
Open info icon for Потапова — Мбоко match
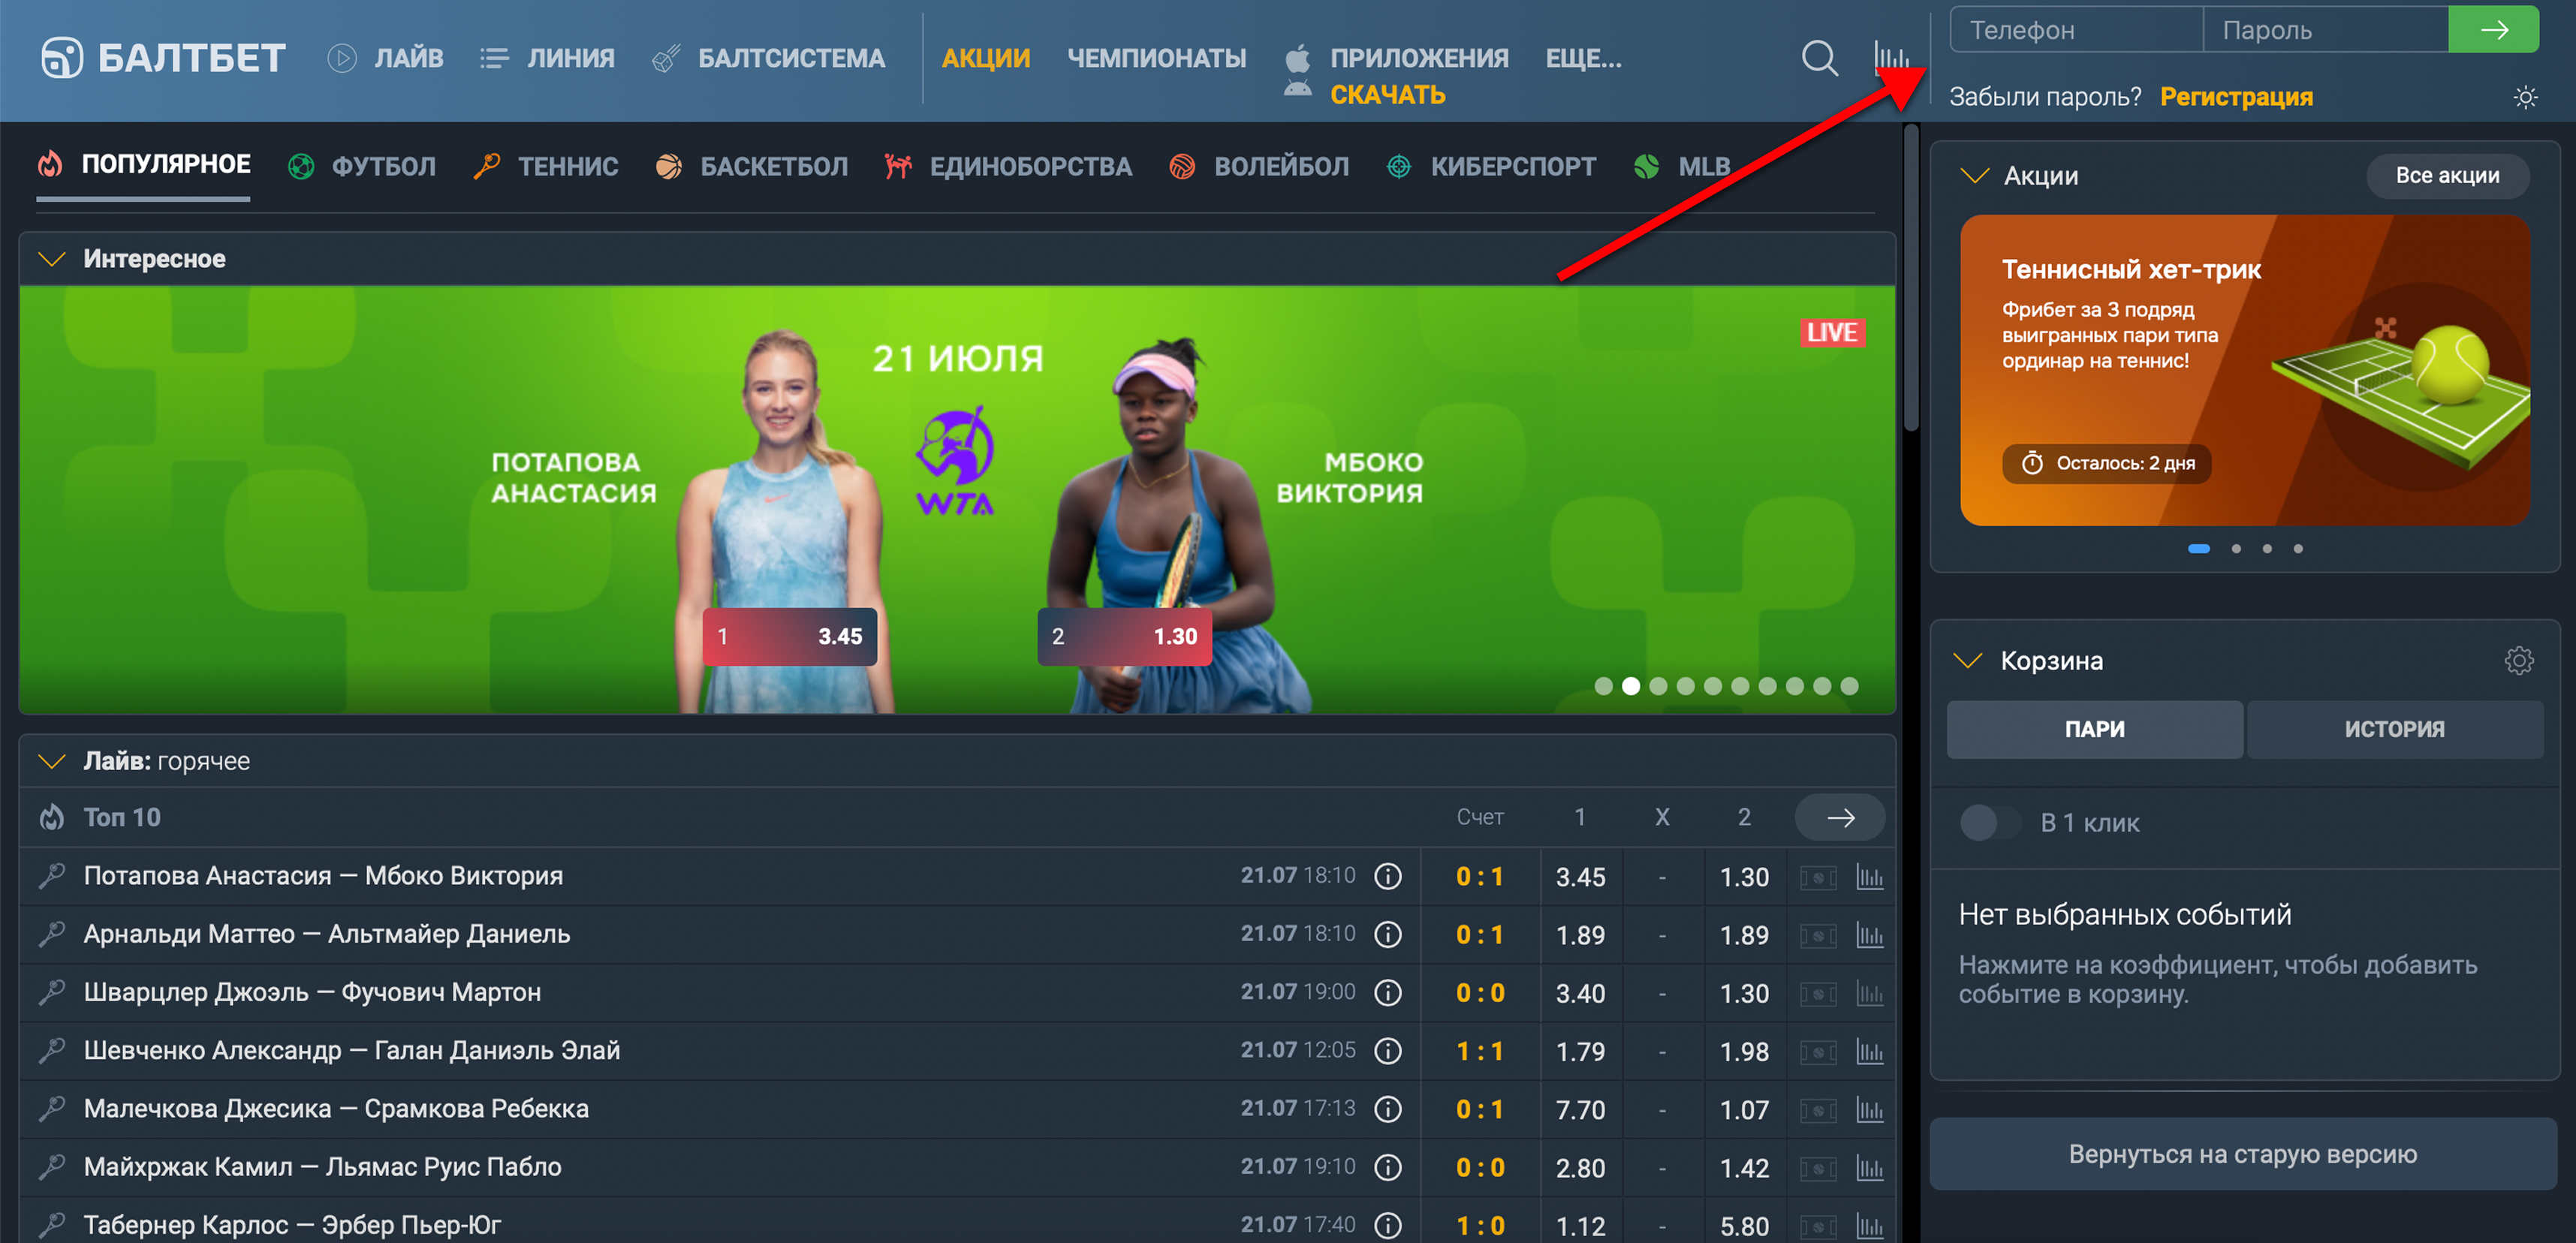click(1387, 876)
